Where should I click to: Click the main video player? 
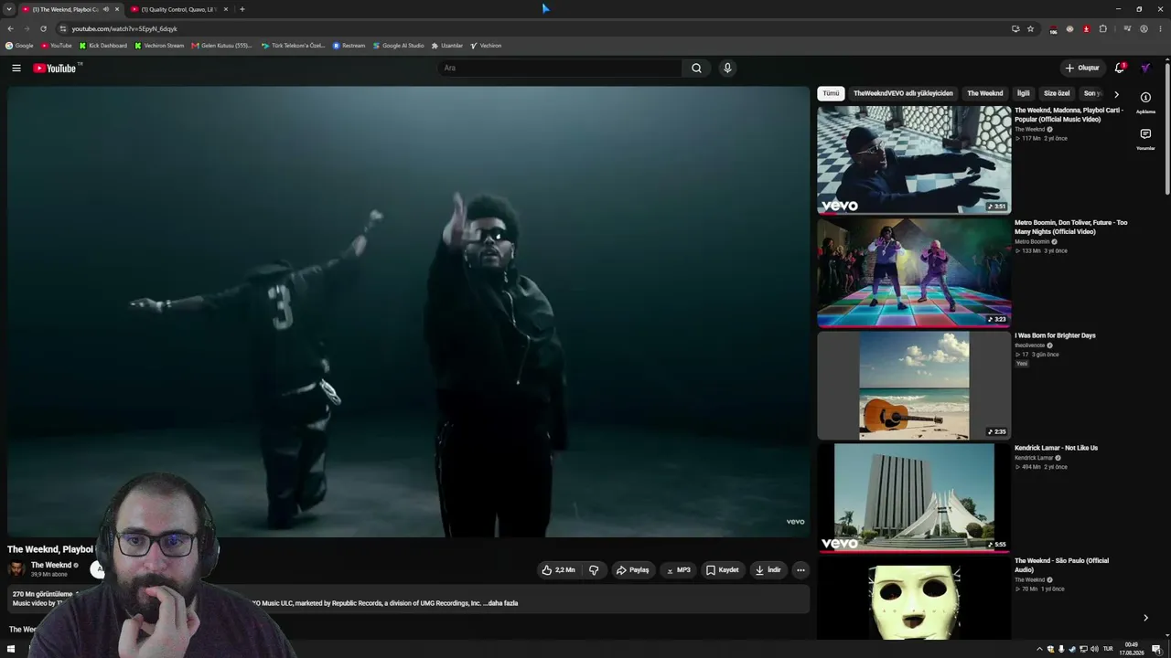coord(408,312)
